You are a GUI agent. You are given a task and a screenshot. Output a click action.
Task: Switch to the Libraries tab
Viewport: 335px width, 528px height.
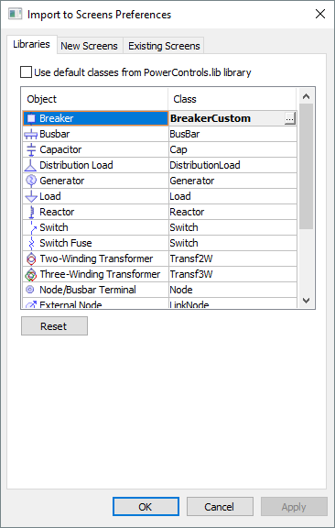[x=32, y=44]
